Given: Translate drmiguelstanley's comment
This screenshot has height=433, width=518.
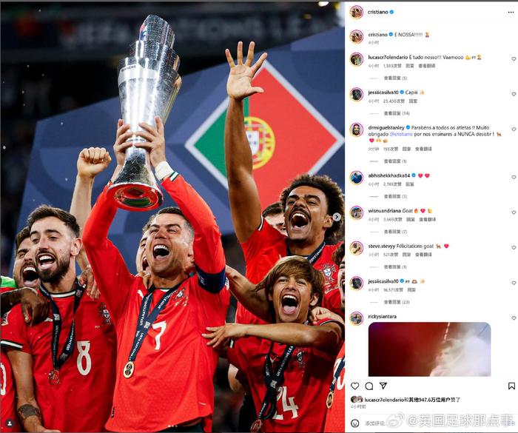Looking at the screenshot, I should click(x=423, y=149).
